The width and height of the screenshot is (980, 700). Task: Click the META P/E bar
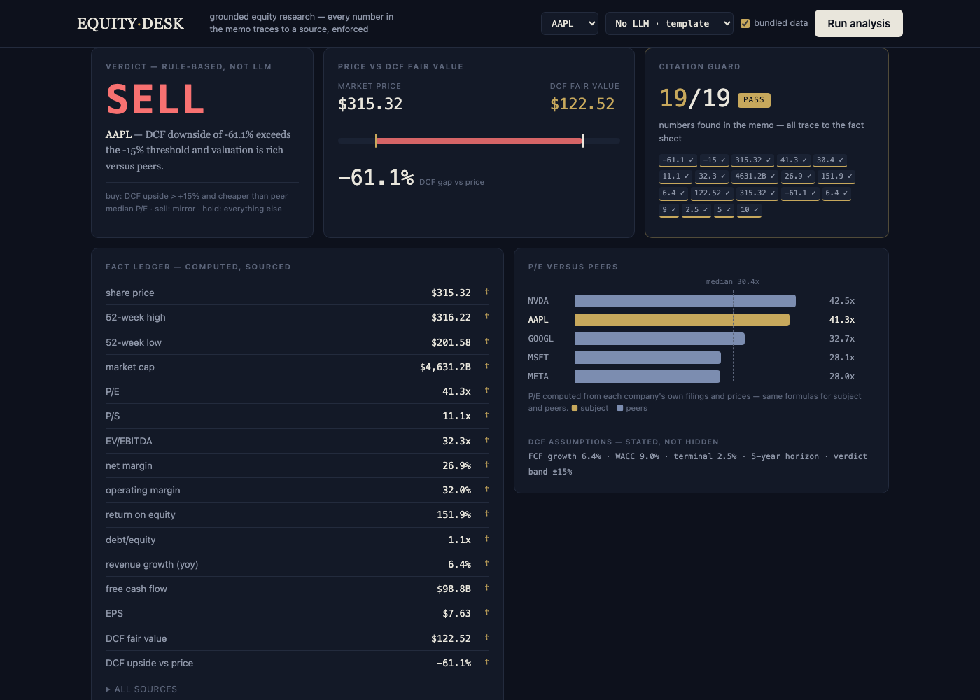[x=647, y=377]
